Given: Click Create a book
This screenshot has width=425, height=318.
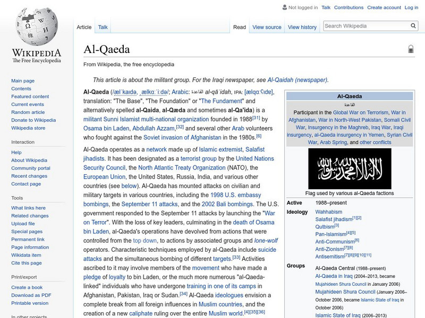Looking at the screenshot, I should (27, 287).
